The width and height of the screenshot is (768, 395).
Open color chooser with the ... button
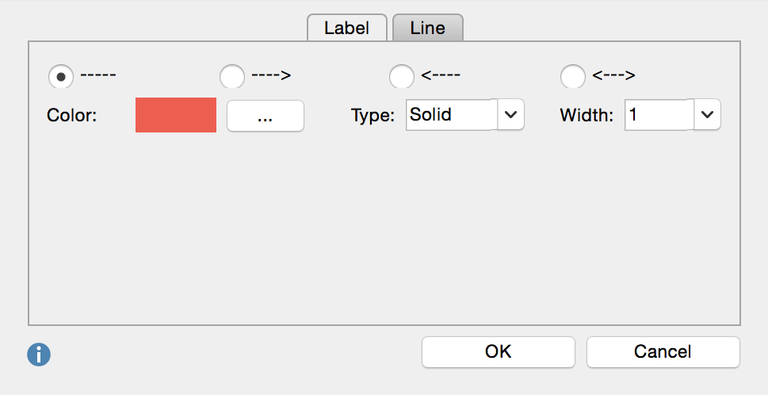265,116
